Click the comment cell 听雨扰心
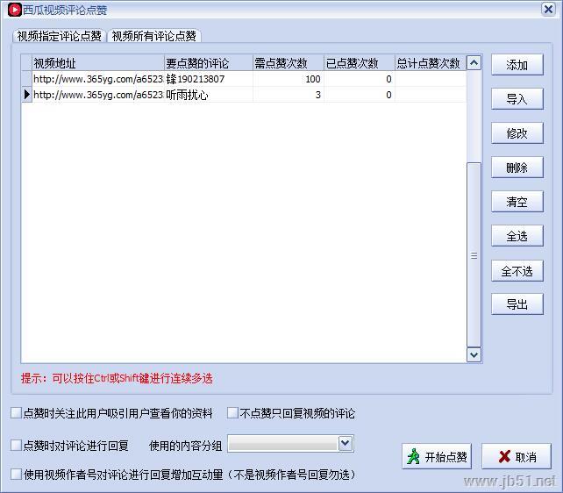 click(x=209, y=95)
